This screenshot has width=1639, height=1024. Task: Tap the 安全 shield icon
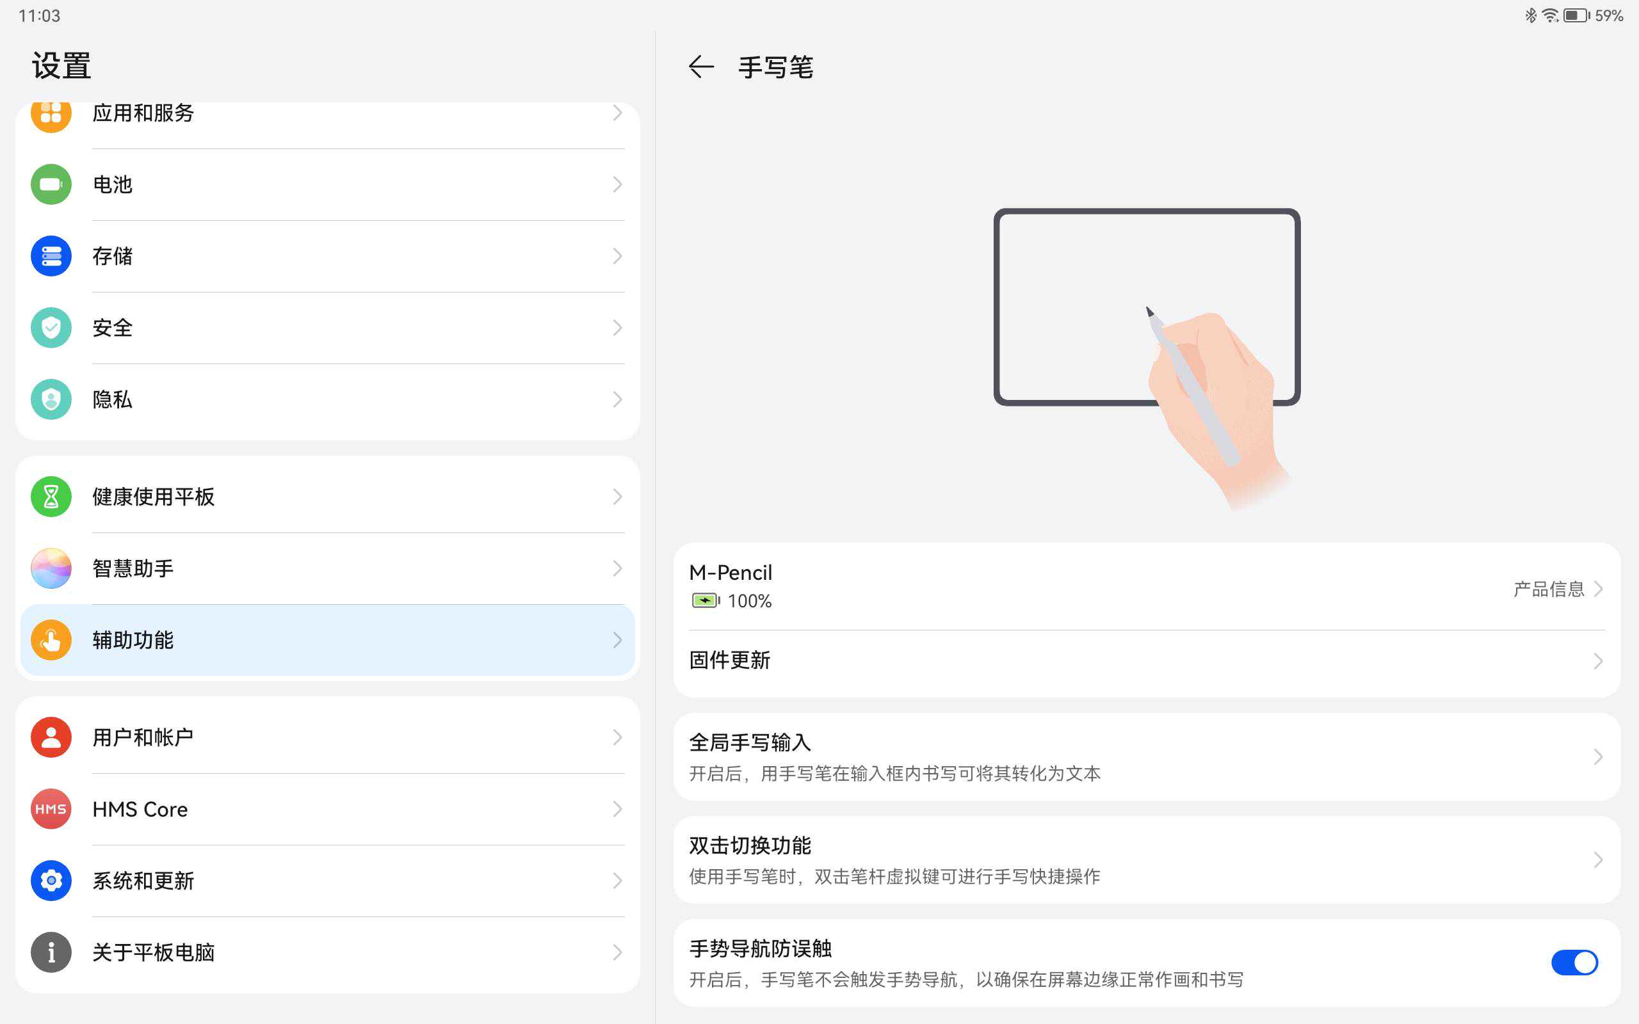pyautogui.click(x=51, y=328)
